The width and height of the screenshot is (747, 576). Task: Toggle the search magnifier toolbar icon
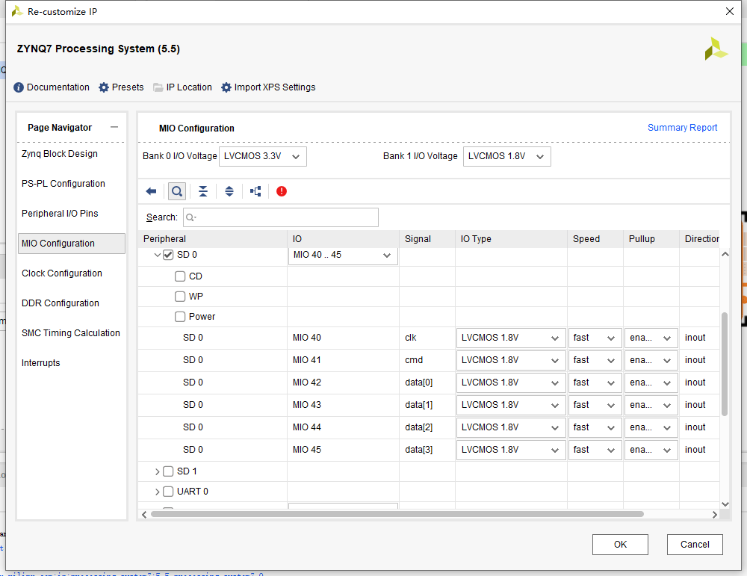[x=177, y=191]
